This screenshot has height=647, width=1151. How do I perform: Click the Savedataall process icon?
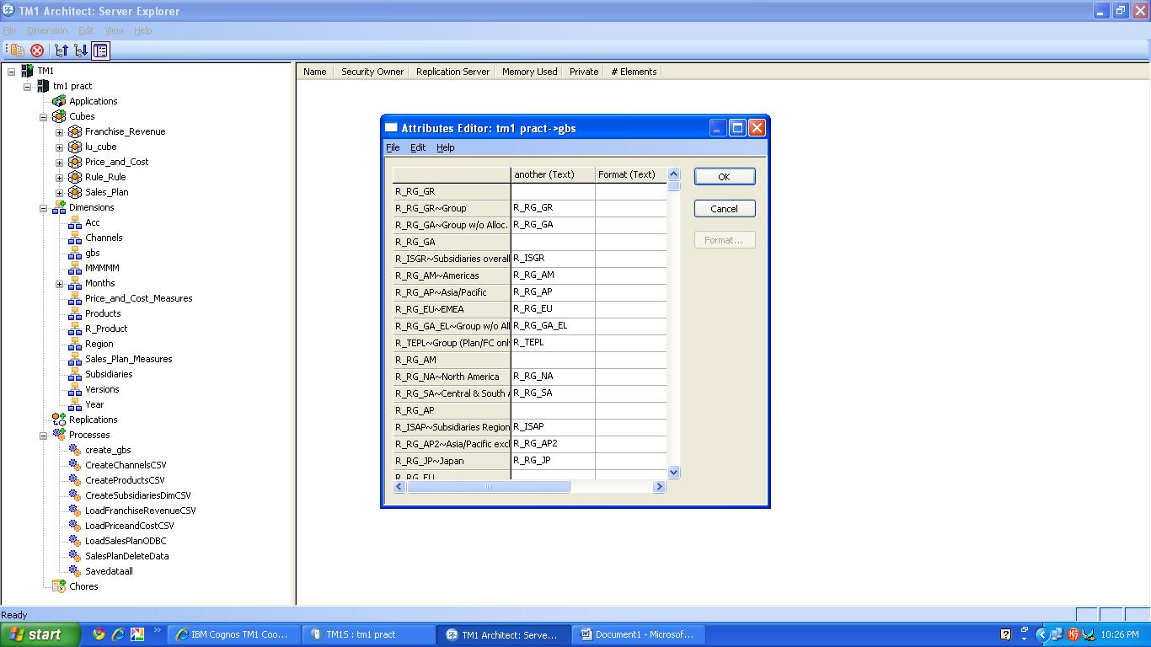75,571
